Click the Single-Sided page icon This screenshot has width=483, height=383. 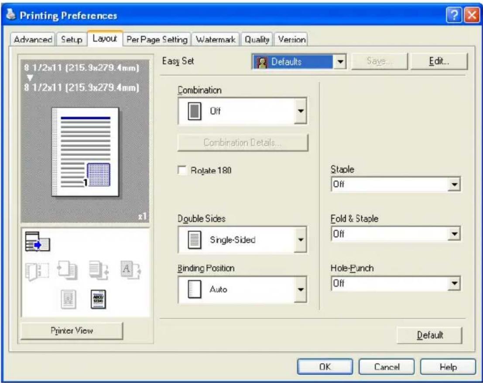[x=194, y=240]
